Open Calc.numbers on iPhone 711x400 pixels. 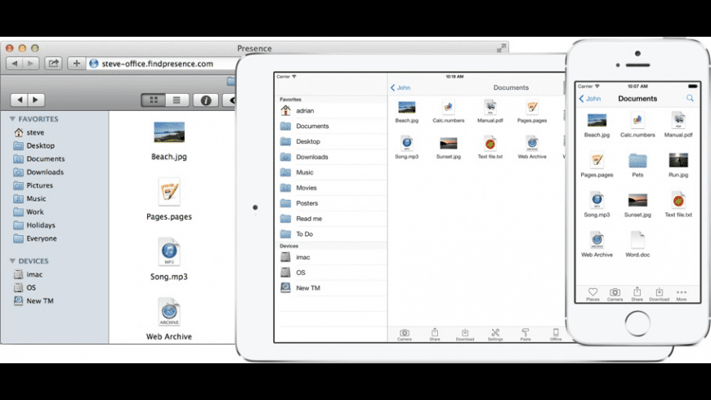pyautogui.click(x=637, y=125)
